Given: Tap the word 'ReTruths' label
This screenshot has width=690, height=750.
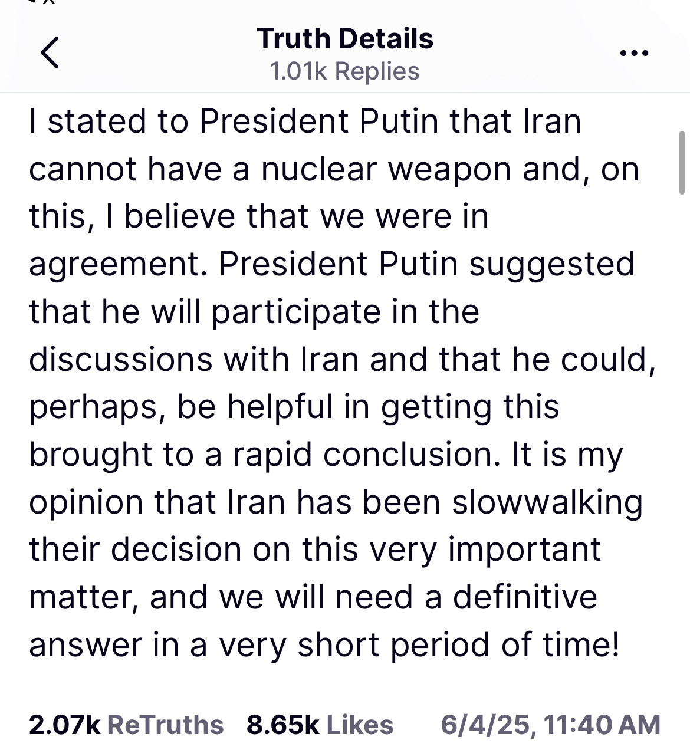Looking at the screenshot, I should (166, 725).
